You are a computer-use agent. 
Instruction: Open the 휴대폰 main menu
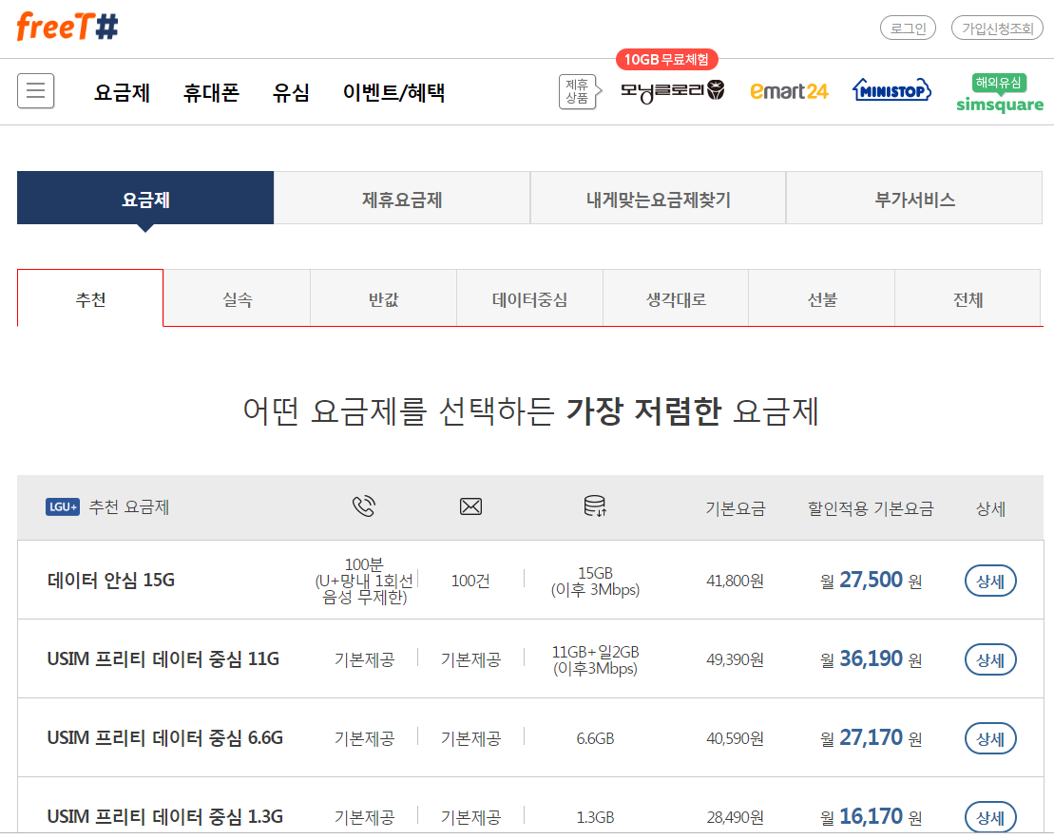(x=211, y=92)
